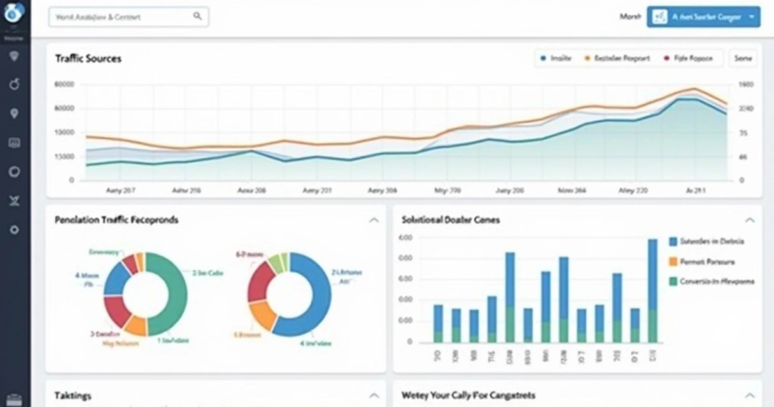Toggle the orange-dot series in Traffic Sources legend
Viewport: 774px width, 407px height.
pyautogui.click(x=616, y=58)
